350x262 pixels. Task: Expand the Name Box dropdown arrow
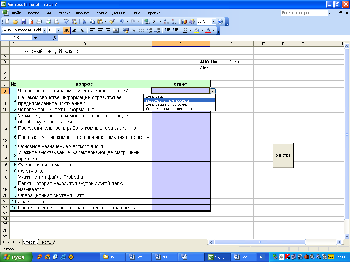pyautogui.click(x=35, y=38)
